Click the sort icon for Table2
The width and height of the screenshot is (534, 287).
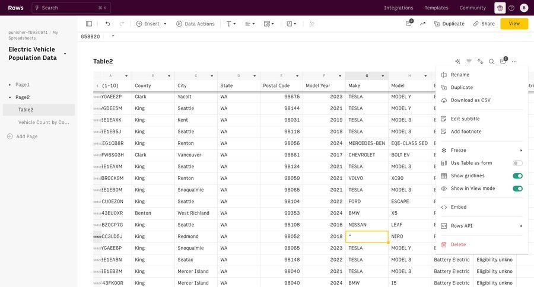coord(480,61)
